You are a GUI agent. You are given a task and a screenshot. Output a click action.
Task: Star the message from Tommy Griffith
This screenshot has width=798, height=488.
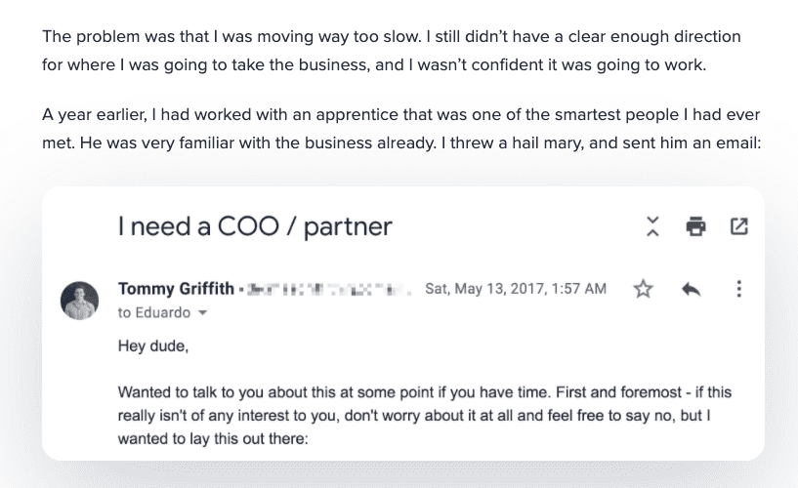pyautogui.click(x=643, y=289)
